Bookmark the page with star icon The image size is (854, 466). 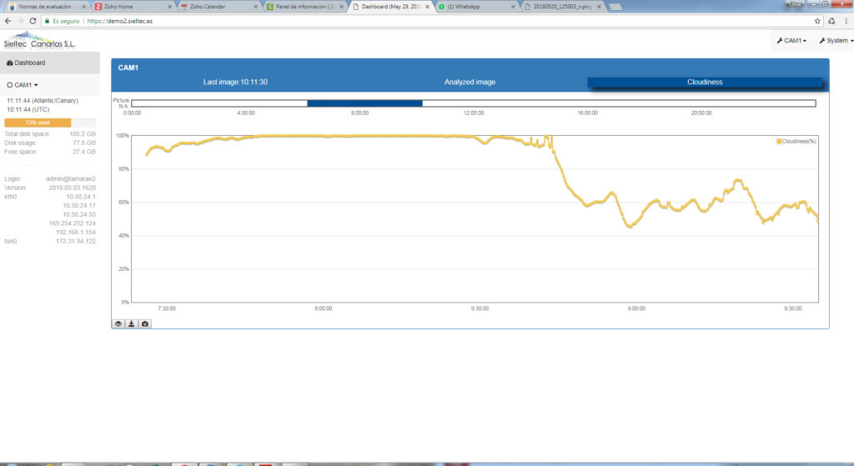(x=817, y=21)
